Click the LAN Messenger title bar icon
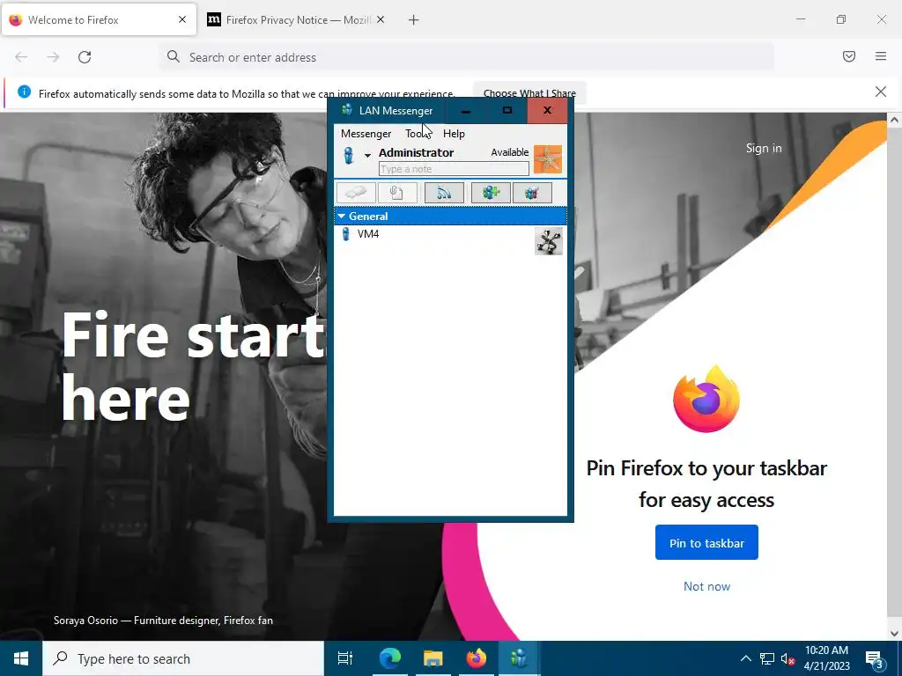 point(346,110)
